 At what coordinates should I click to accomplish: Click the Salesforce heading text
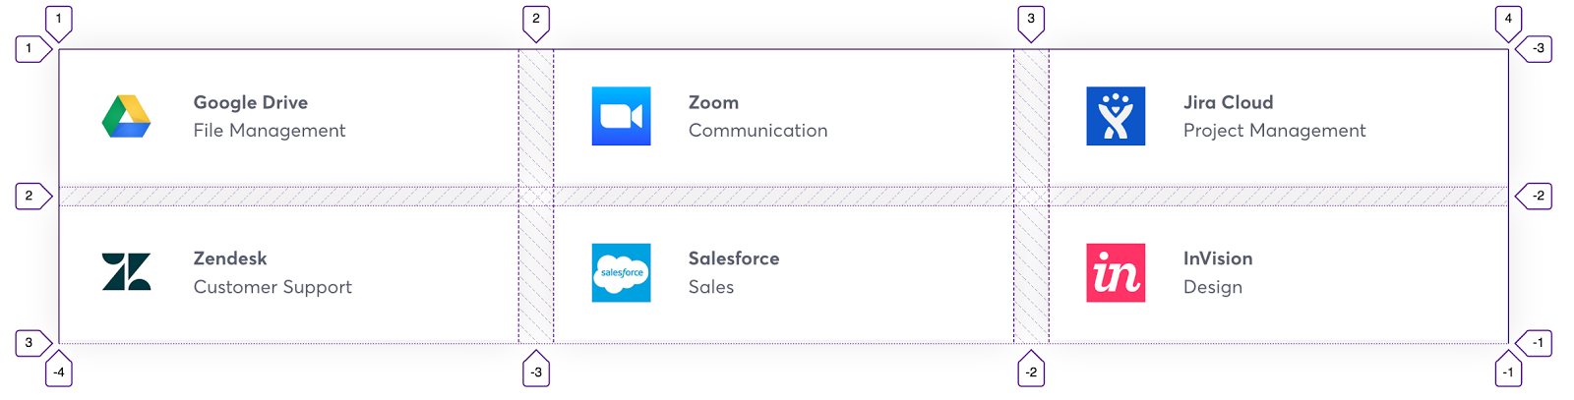(734, 258)
